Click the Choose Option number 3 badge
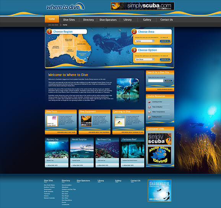The width and height of the screenshot is (221, 208). [134, 50]
